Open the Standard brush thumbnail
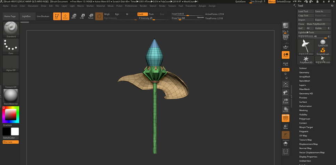 click(x=11, y=29)
